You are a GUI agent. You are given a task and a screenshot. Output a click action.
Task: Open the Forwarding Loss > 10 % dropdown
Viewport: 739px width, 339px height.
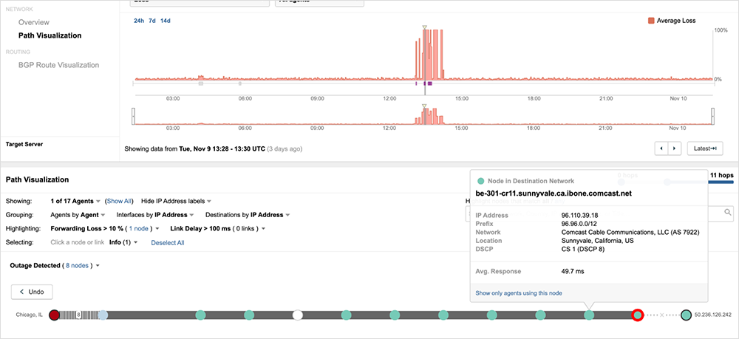[x=106, y=229]
